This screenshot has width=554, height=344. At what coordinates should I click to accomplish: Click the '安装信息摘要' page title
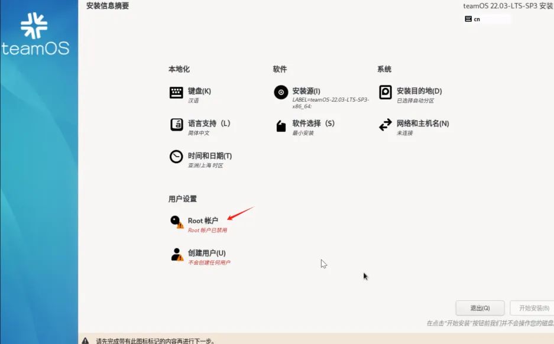[x=108, y=6]
